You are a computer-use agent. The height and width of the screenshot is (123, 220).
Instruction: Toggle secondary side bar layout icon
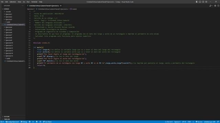(x=203, y=2)
